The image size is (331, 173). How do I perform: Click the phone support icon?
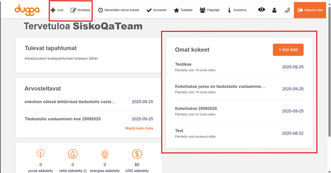click(287, 10)
